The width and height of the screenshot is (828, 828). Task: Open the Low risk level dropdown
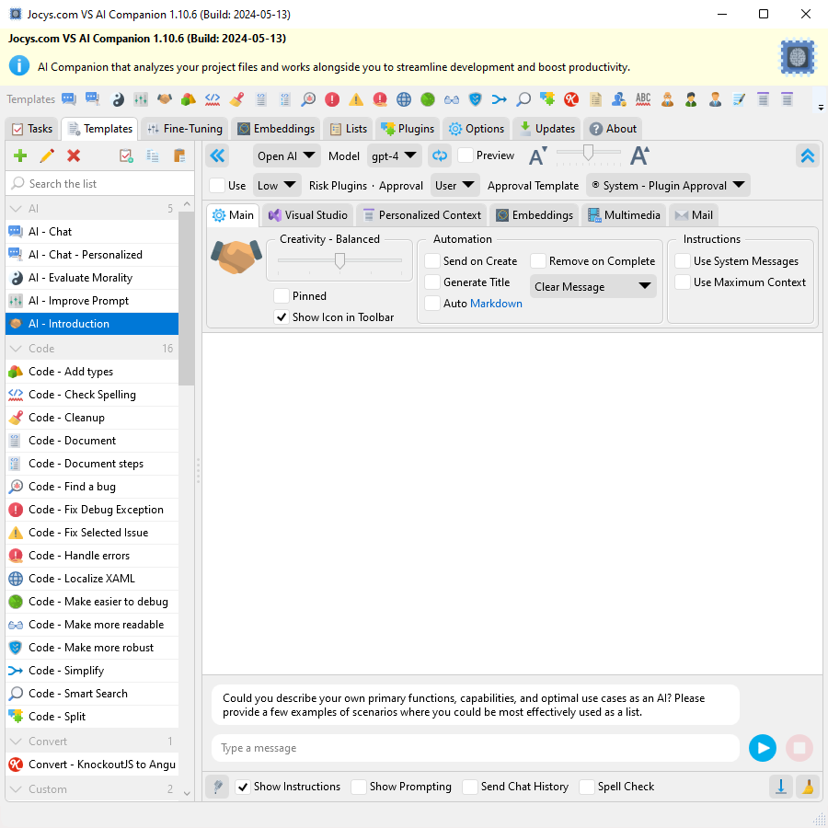click(x=277, y=185)
